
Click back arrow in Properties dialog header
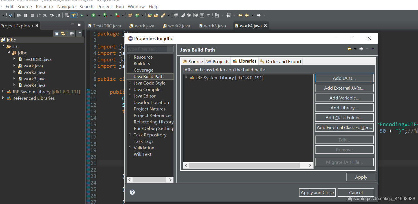(x=349, y=49)
